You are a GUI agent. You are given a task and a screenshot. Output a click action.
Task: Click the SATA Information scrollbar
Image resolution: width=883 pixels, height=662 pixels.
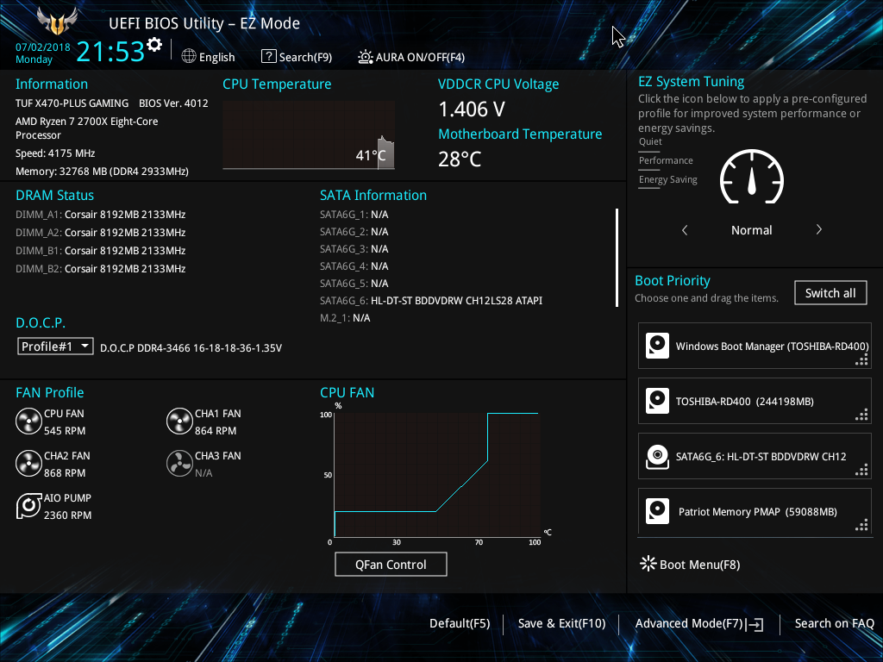(617, 258)
